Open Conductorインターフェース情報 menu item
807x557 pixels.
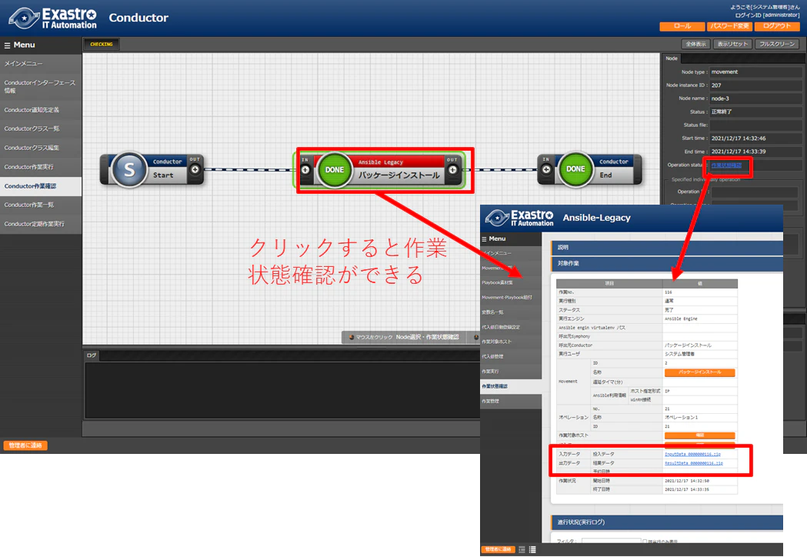click(41, 86)
